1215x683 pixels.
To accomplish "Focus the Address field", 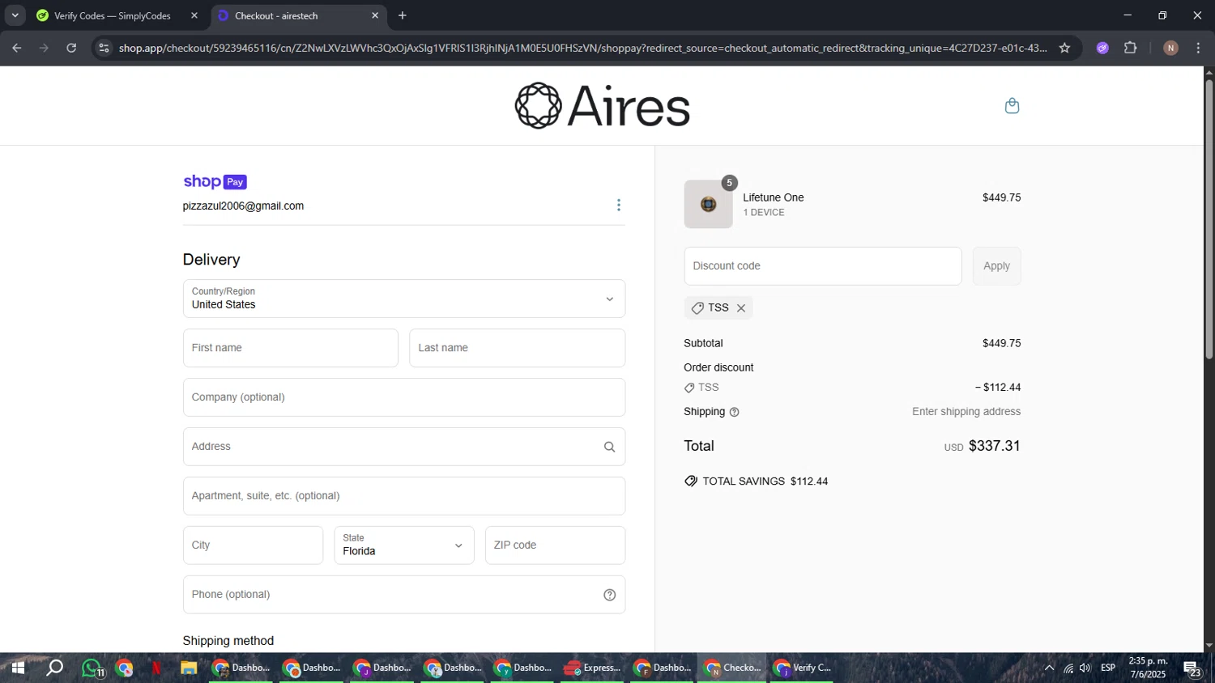I will coord(404,447).
